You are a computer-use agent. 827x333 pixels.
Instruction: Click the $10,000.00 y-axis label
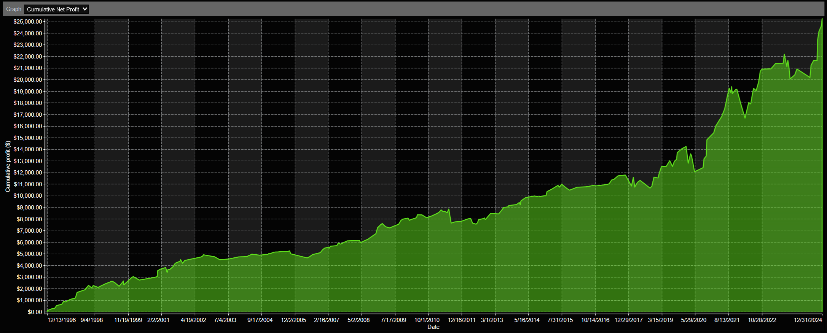point(28,196)
